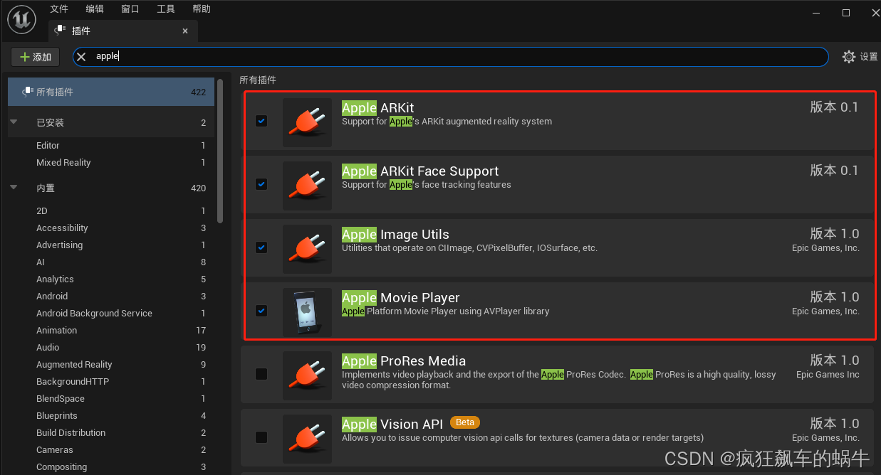Collapse the 内置 category

[14, 188]
